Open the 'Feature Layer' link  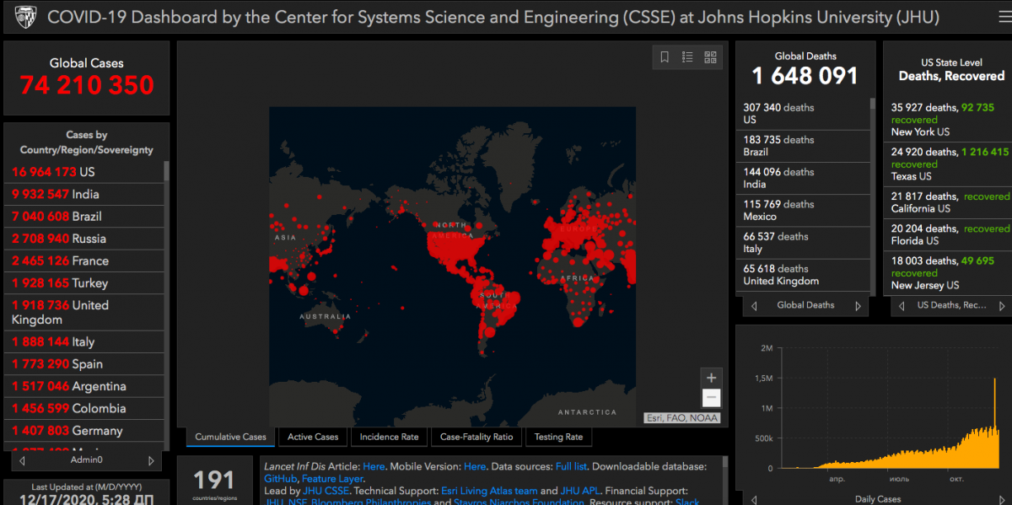(332, 479)
